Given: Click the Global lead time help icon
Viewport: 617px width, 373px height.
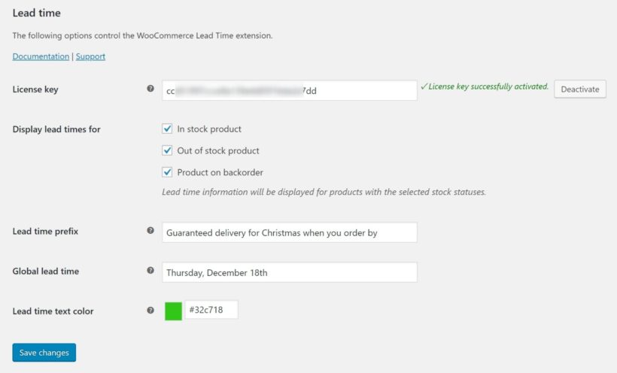Looking at the screenshot, I should click(150, 271).
